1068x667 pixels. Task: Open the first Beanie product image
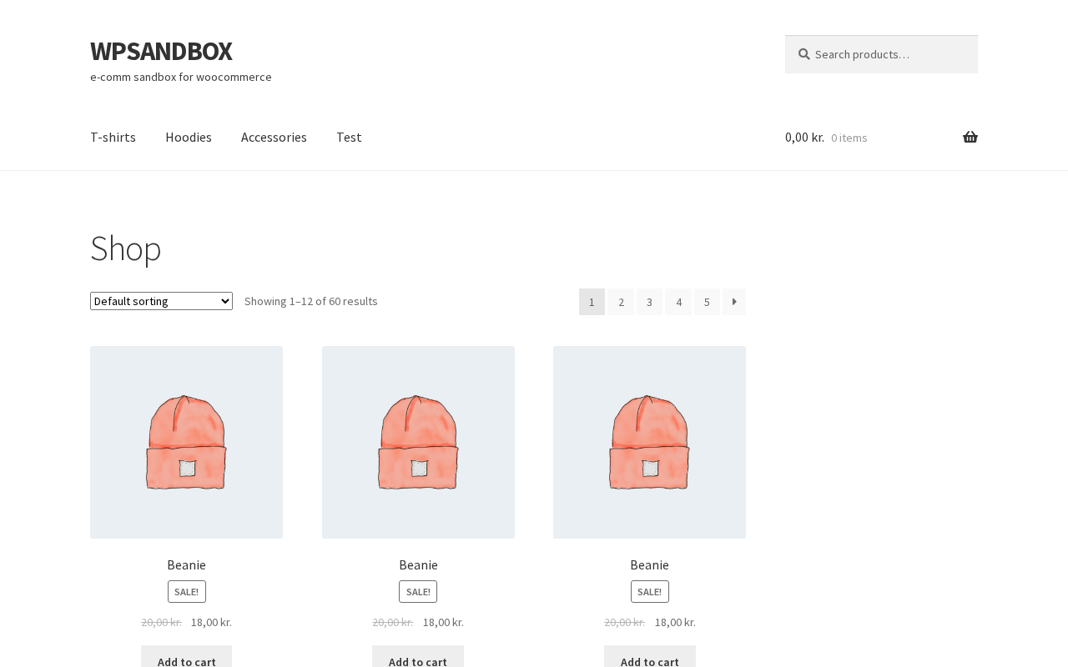186,442
